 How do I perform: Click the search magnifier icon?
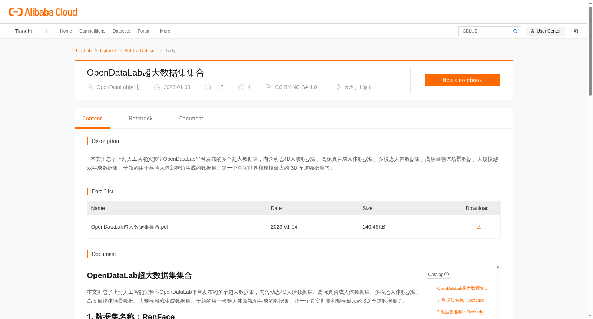pos(515,31)
